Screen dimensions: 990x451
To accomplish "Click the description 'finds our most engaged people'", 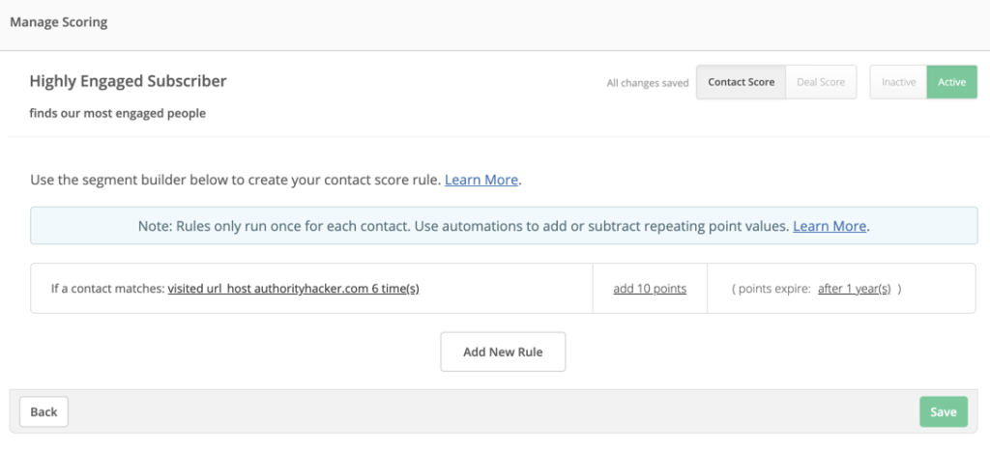I will (117, 113).
